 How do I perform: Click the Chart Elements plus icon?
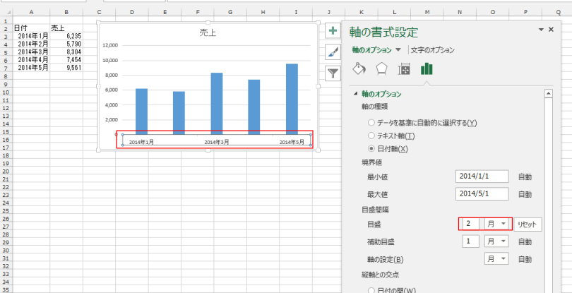click(333, 31)
